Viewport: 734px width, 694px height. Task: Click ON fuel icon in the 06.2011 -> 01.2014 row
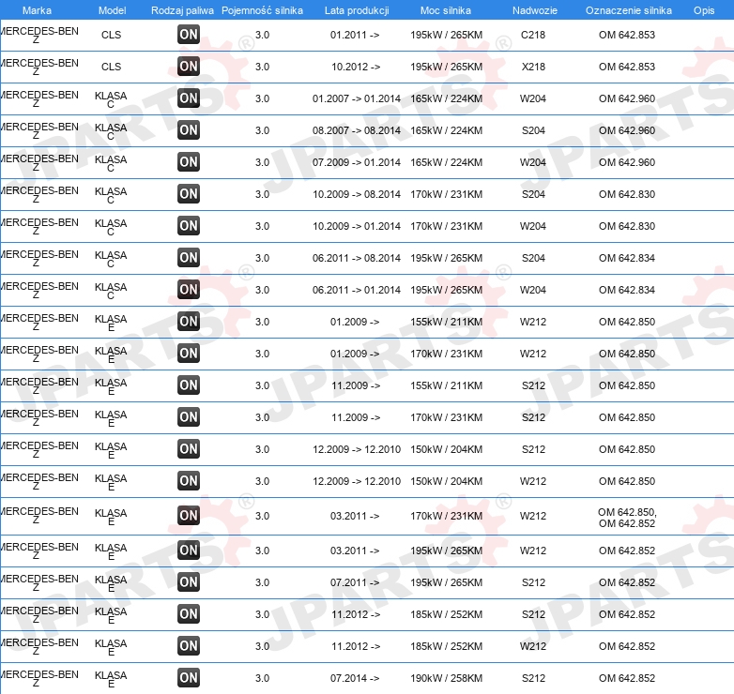(189, 289)
